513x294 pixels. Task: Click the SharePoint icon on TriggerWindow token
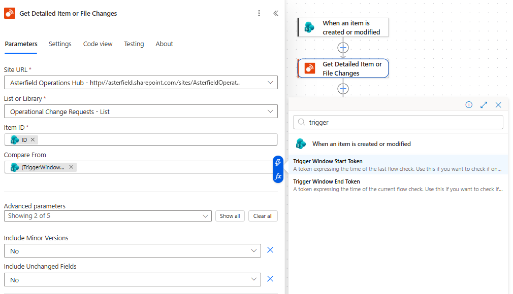[x=15, y=167]
